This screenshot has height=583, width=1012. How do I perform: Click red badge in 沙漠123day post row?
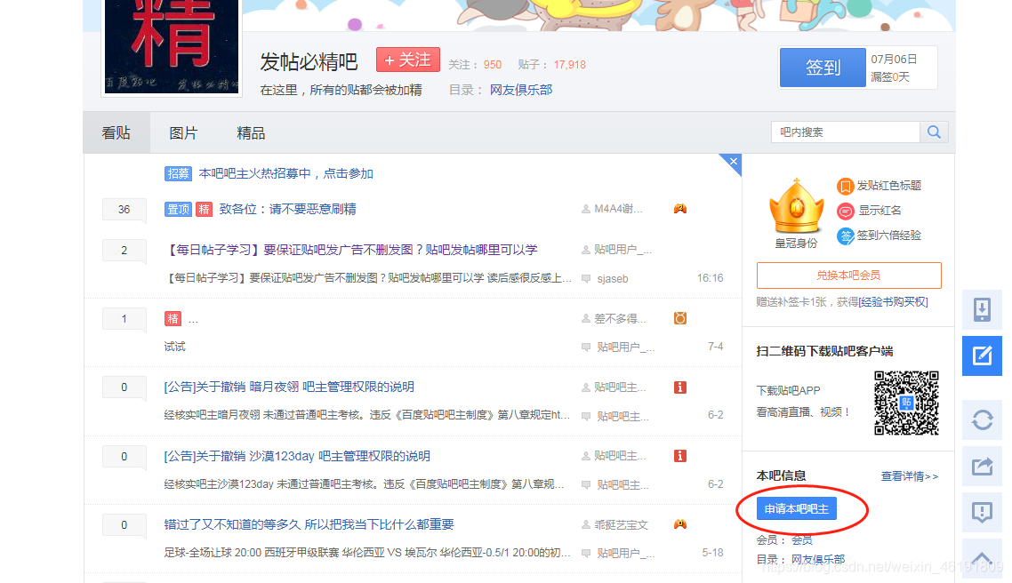(x=679, y=456)
